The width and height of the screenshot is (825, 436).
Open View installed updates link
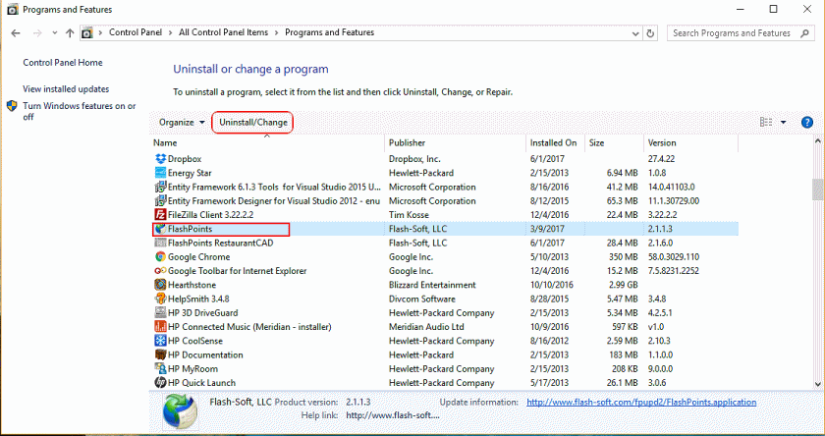coord(66,89)
